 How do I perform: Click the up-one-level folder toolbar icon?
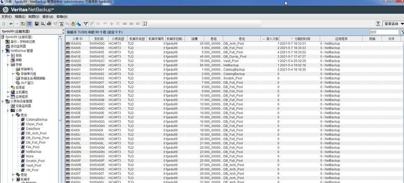coord(23,24)
